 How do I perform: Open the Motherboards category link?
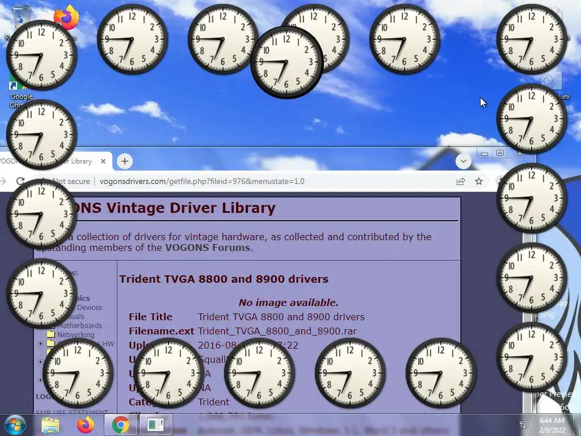click(79, 325)
